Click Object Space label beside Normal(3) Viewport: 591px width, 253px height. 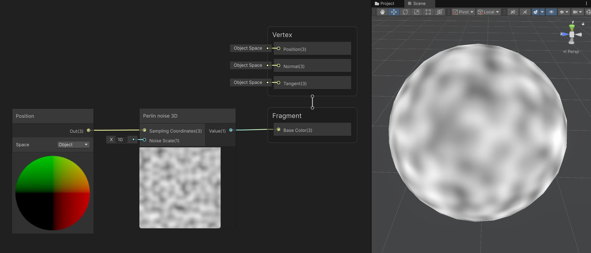pos(248,65)
